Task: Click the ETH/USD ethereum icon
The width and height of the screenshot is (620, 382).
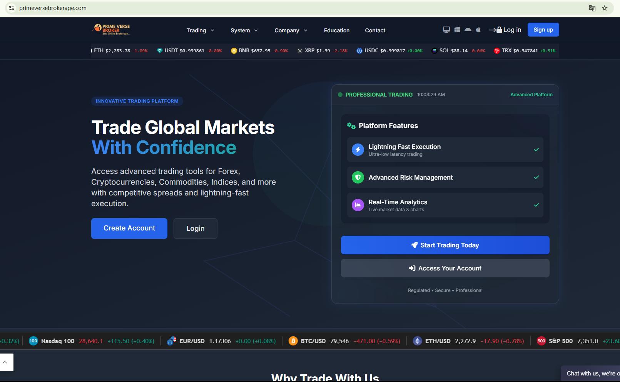Action: (x=418, y=341)
